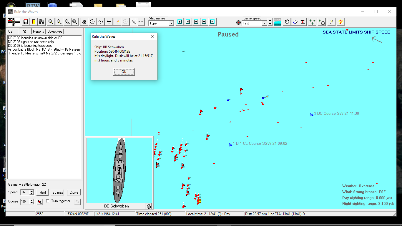Click the pause button in toolbar
The width and height of the screenshot is (402, 226).
tap(212, 22)
